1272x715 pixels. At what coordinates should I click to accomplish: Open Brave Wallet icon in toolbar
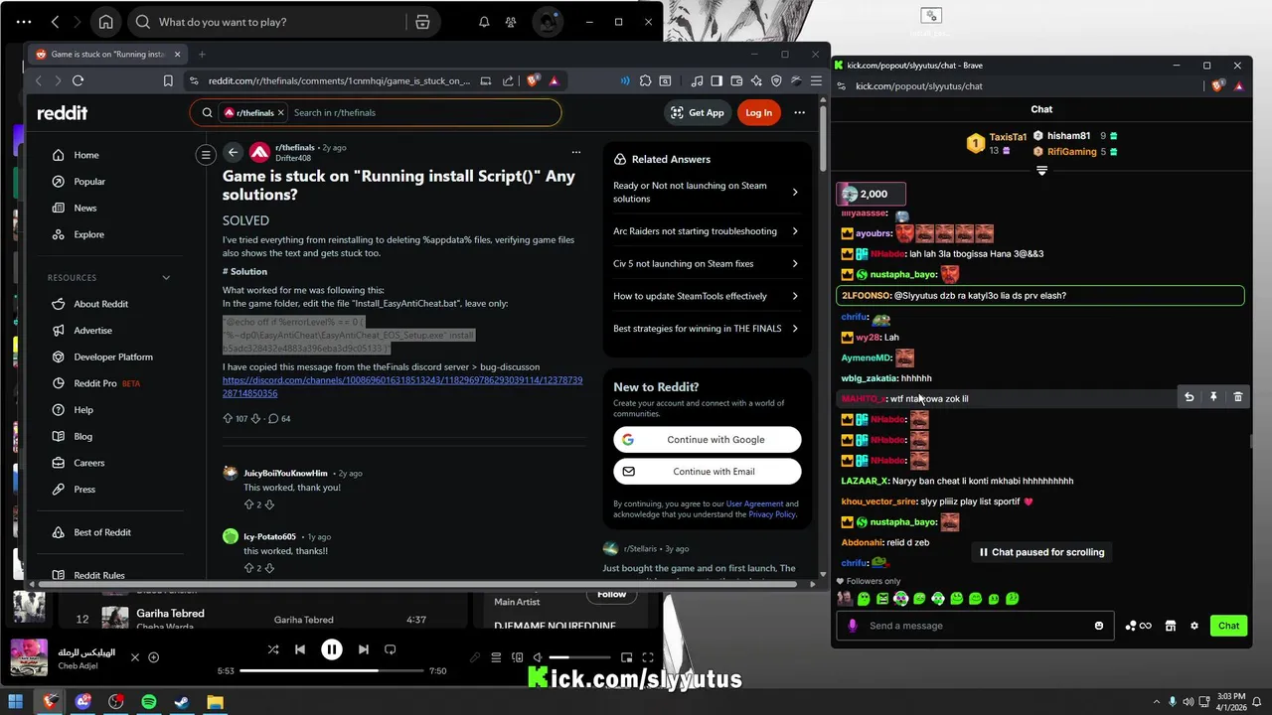click(736, 81)
